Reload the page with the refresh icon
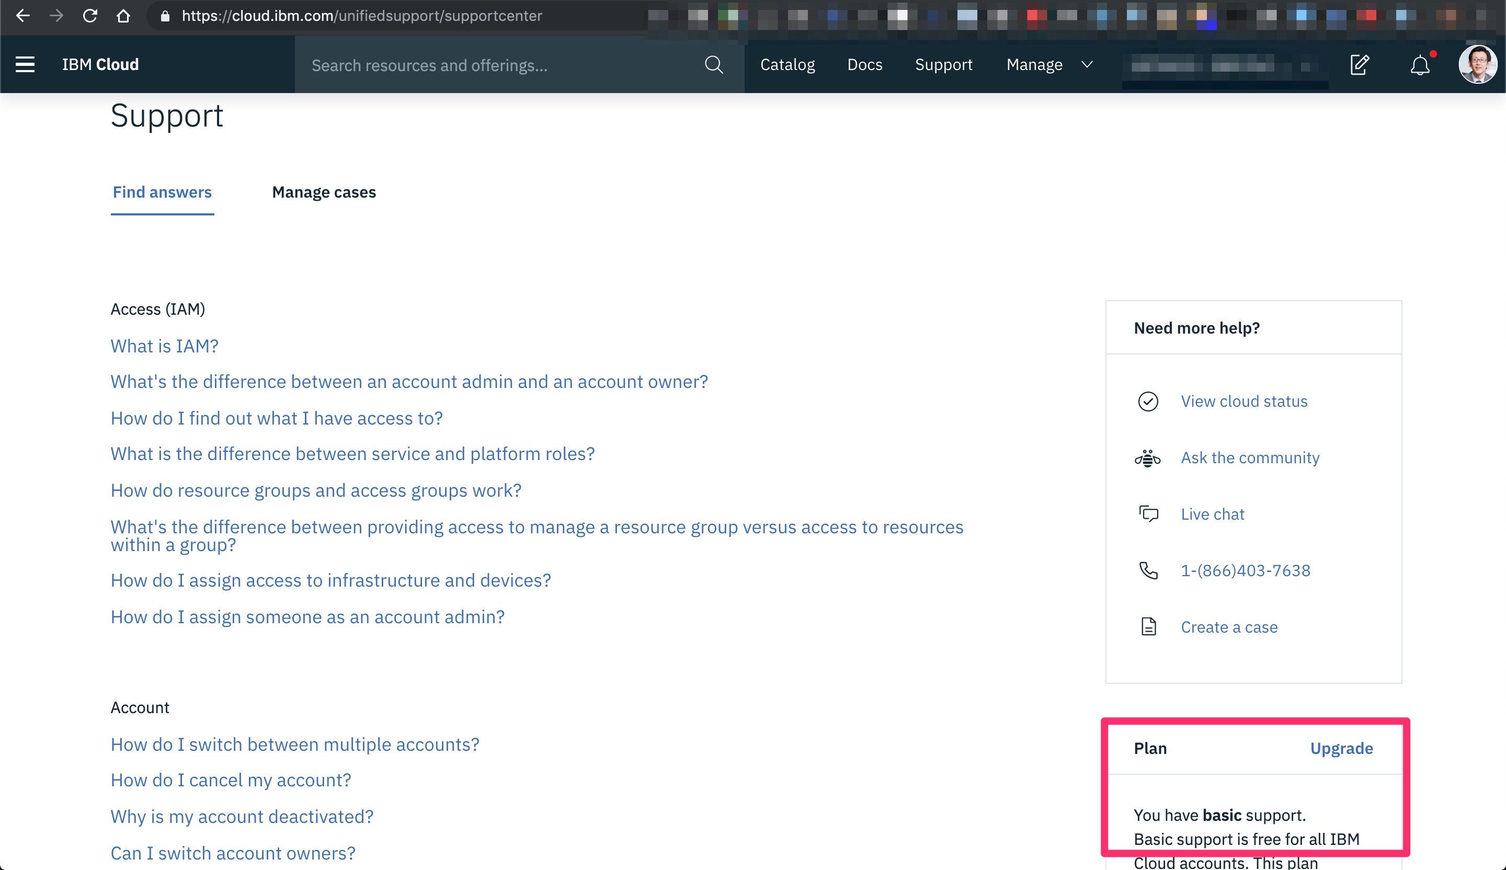Screen dimensions: 1506x870 click(89, 16)
